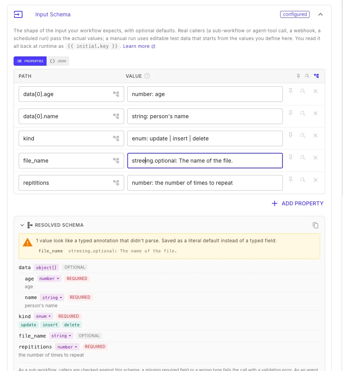Viewport: 343px width, 371px height.
Task: Open the repititions number type dropdown
Action: point(67,347)
